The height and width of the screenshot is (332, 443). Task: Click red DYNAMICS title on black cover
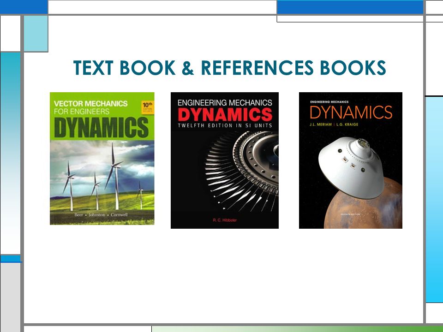click(x=225, y=114)
